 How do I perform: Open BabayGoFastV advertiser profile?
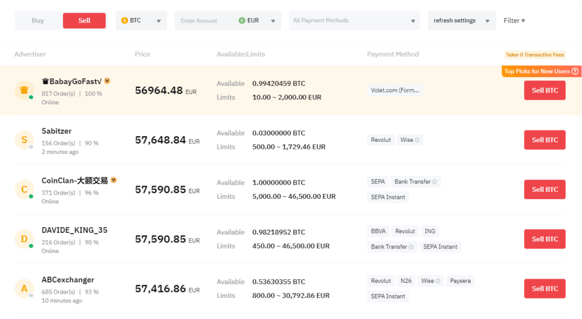tap(72, 82)
